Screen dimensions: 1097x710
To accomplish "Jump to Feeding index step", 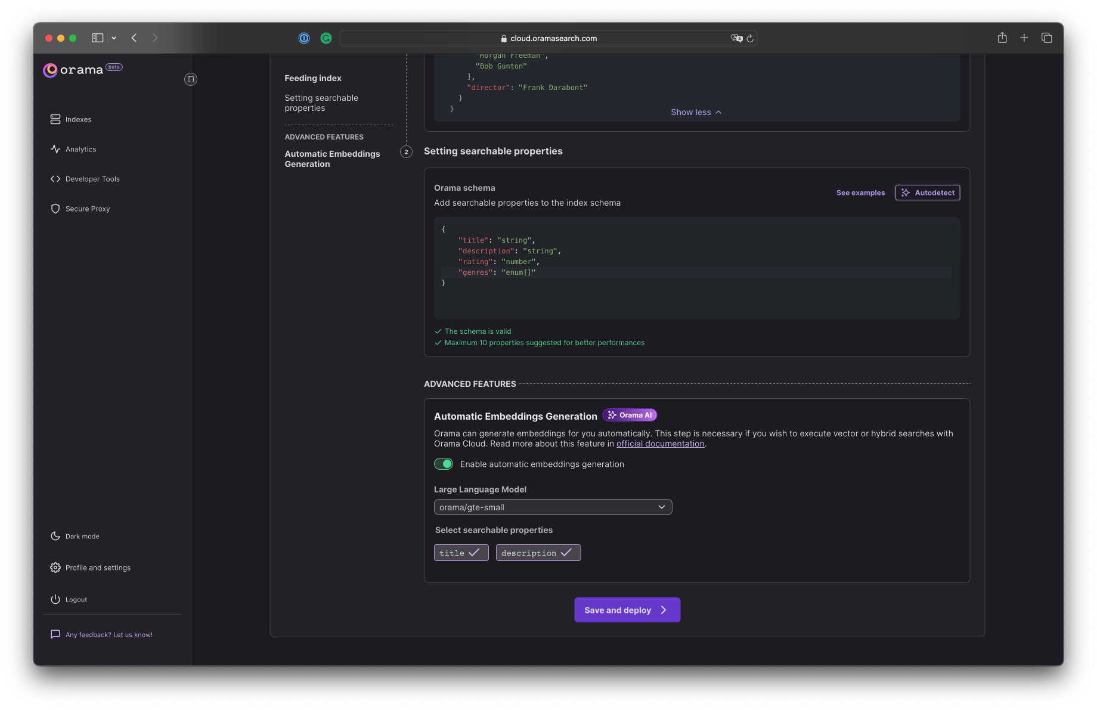I will 313,78.
